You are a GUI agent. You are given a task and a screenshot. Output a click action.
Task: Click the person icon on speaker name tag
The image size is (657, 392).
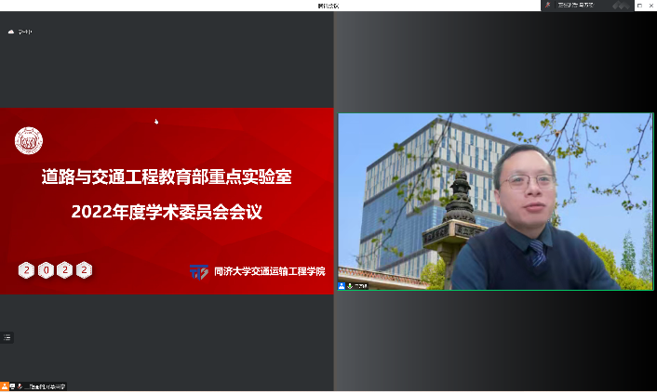342,286
